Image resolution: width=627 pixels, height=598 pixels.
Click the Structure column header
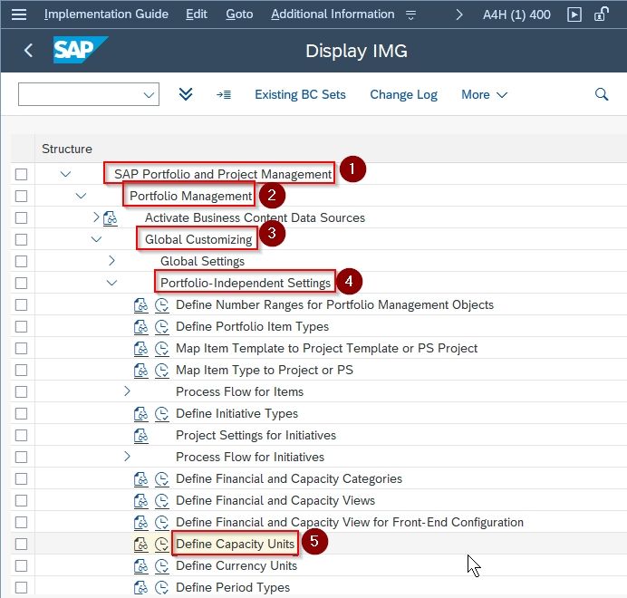point(67,149)
